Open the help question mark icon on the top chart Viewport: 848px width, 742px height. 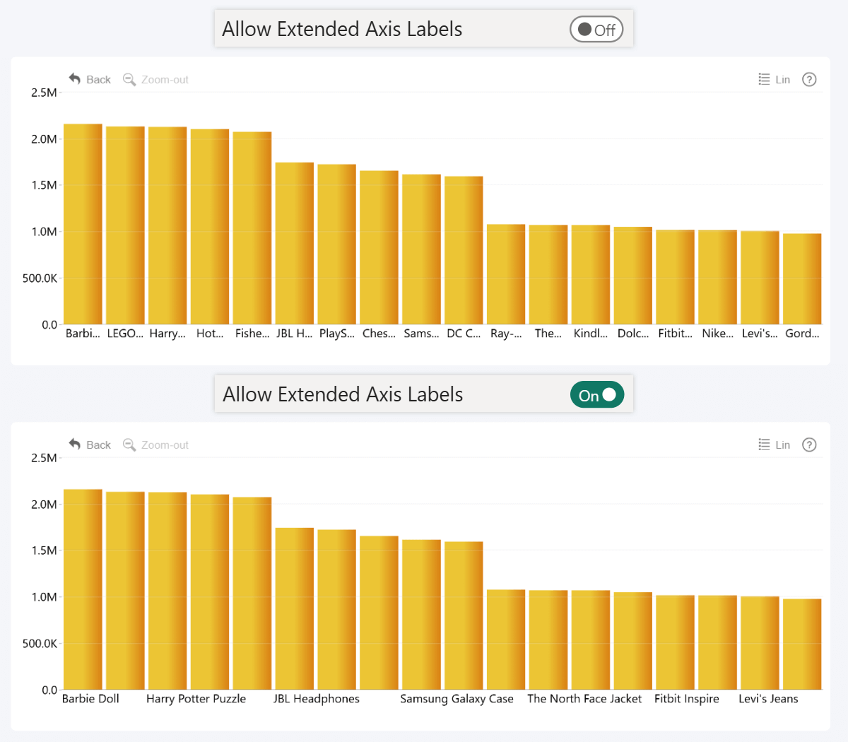pos(809,79)
